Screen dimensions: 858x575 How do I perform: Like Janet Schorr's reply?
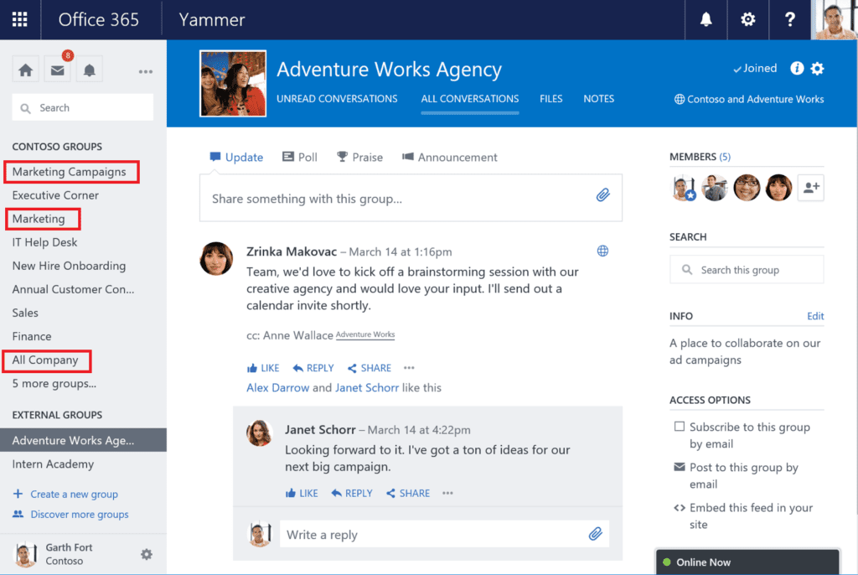(301, 493)
